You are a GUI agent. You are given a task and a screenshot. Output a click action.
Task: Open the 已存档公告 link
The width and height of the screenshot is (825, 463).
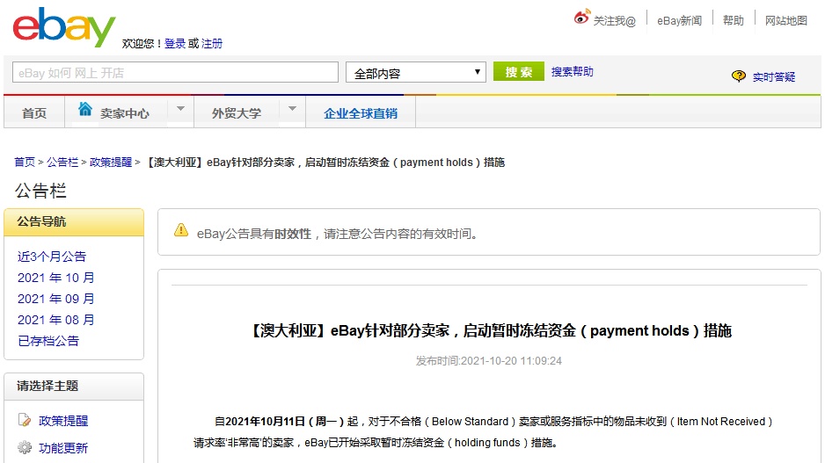click(x=48, y=341)
